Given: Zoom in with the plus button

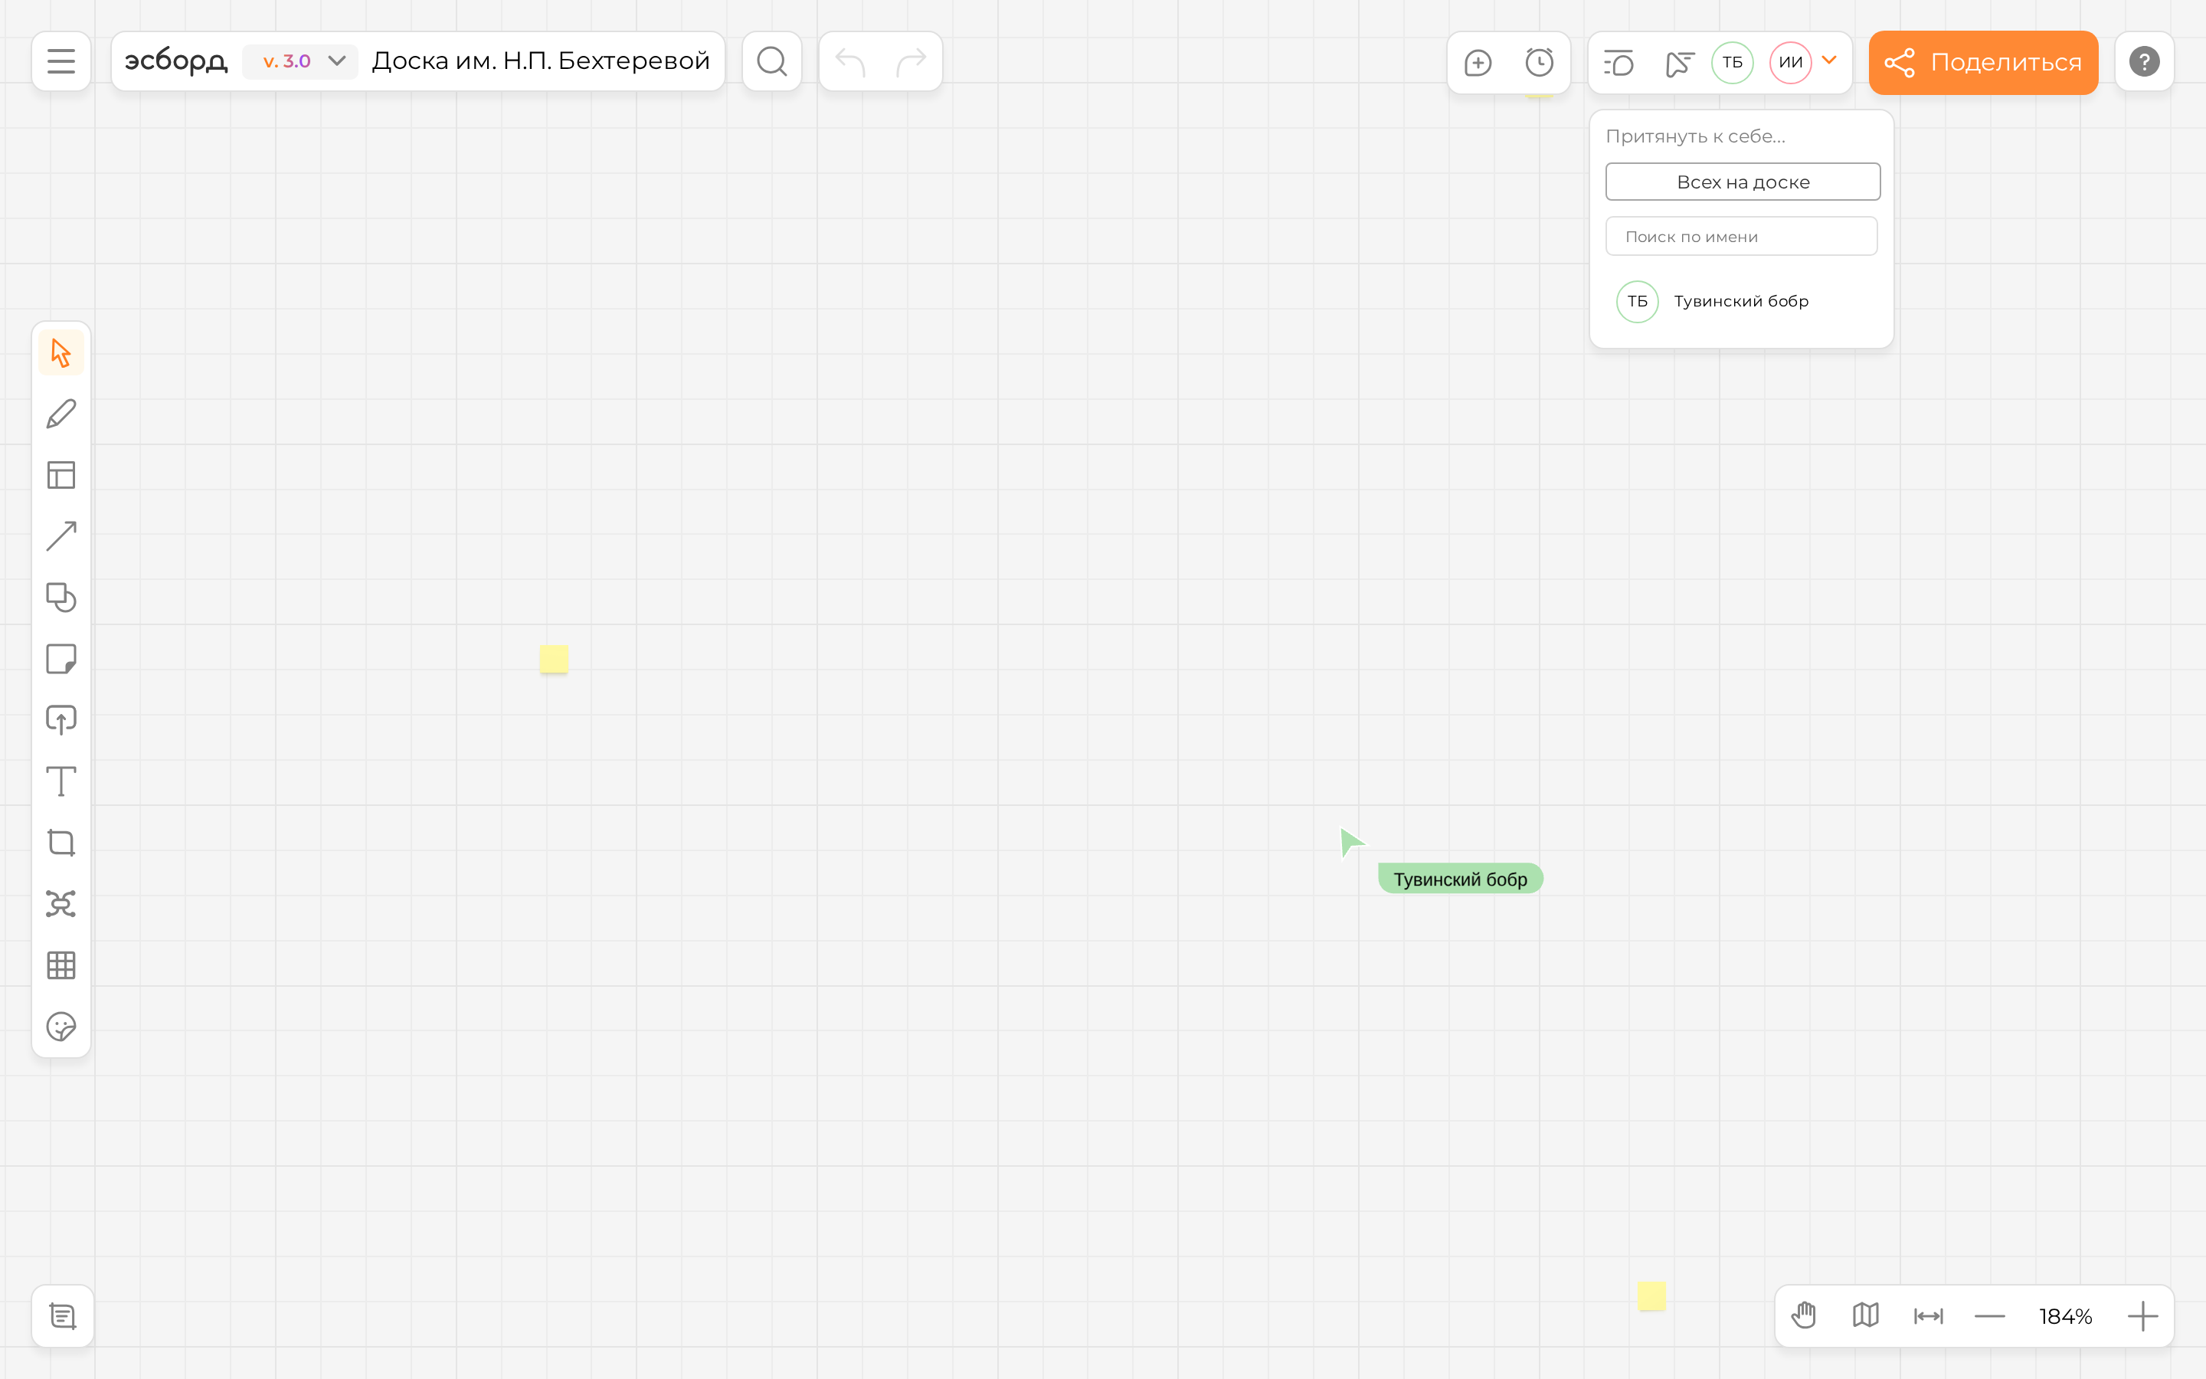Looking at the screenshot, I should click(x=2143, y=1316).
